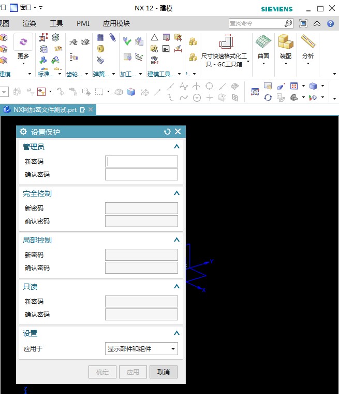Click the search magnifier icon
This screenshot has height=394, width=339.
288,23
